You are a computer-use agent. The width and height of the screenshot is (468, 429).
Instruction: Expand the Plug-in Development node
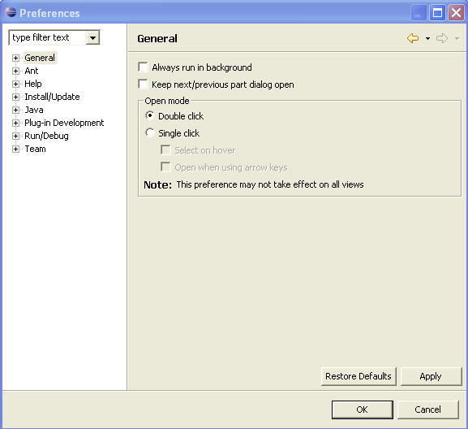point(16,123)
